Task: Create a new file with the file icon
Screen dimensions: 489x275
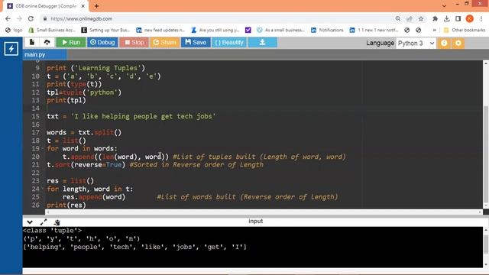Action: pos(32,42)
